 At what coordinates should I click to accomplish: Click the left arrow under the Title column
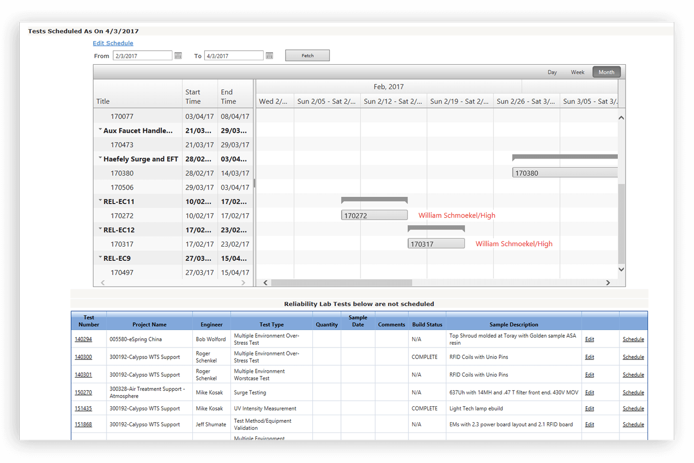pos(102,282)
